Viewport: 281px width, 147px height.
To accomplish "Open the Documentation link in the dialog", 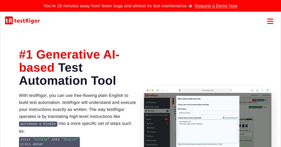I will click(231, 118).
